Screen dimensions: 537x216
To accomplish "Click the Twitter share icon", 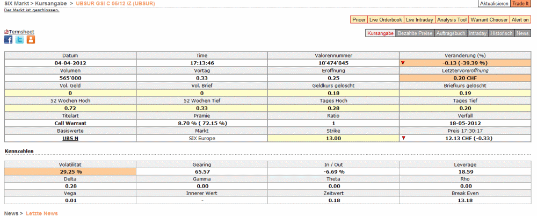I will tap(19, 40).
